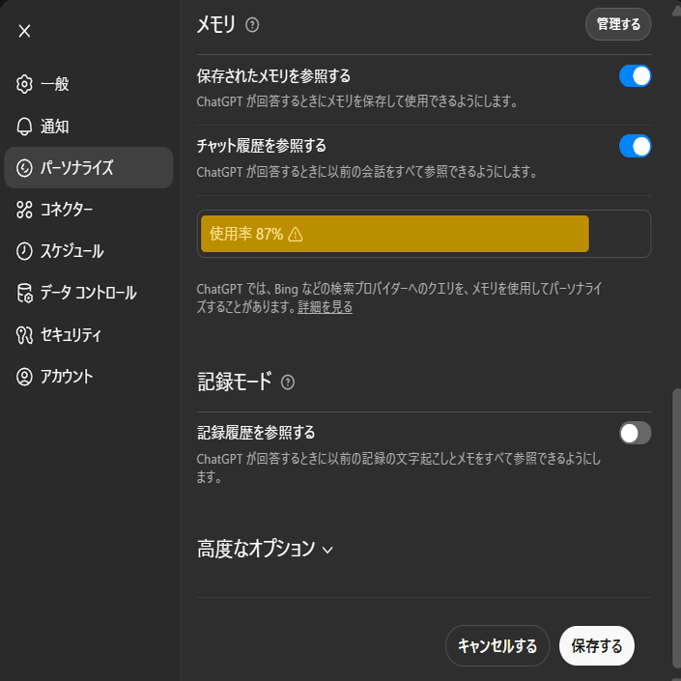The height and width of the screenshot is (681, 681).
Task: Click the セキュリティ key icon
Action: coord(25,335)
